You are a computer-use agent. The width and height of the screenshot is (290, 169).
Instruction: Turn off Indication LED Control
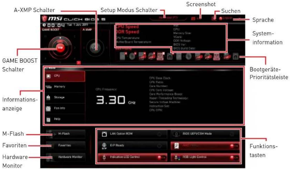coord(161,158)
